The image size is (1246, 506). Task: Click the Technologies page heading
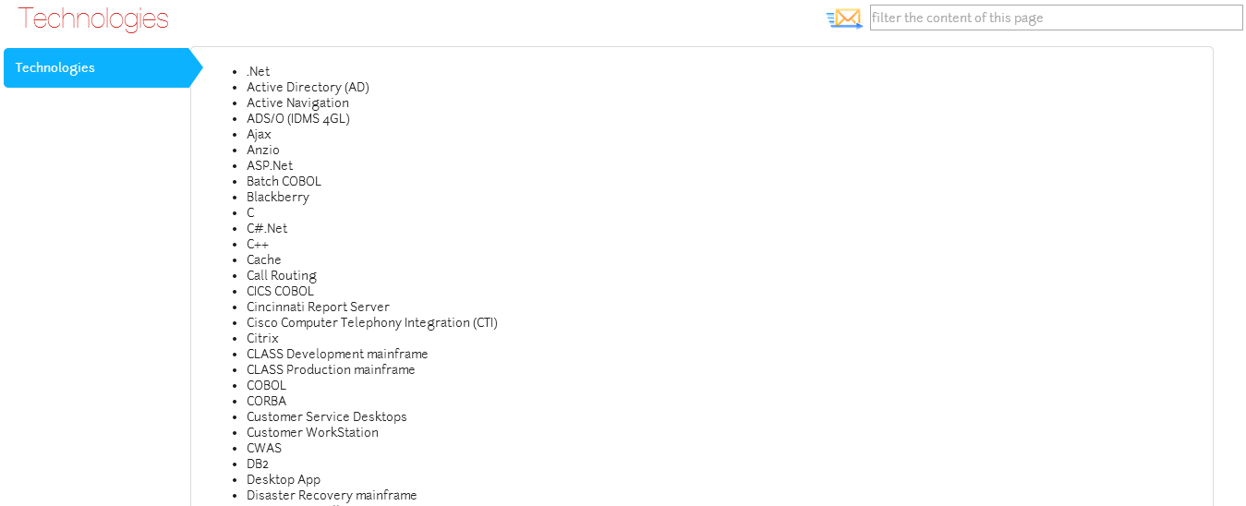[x=93, y=18]
